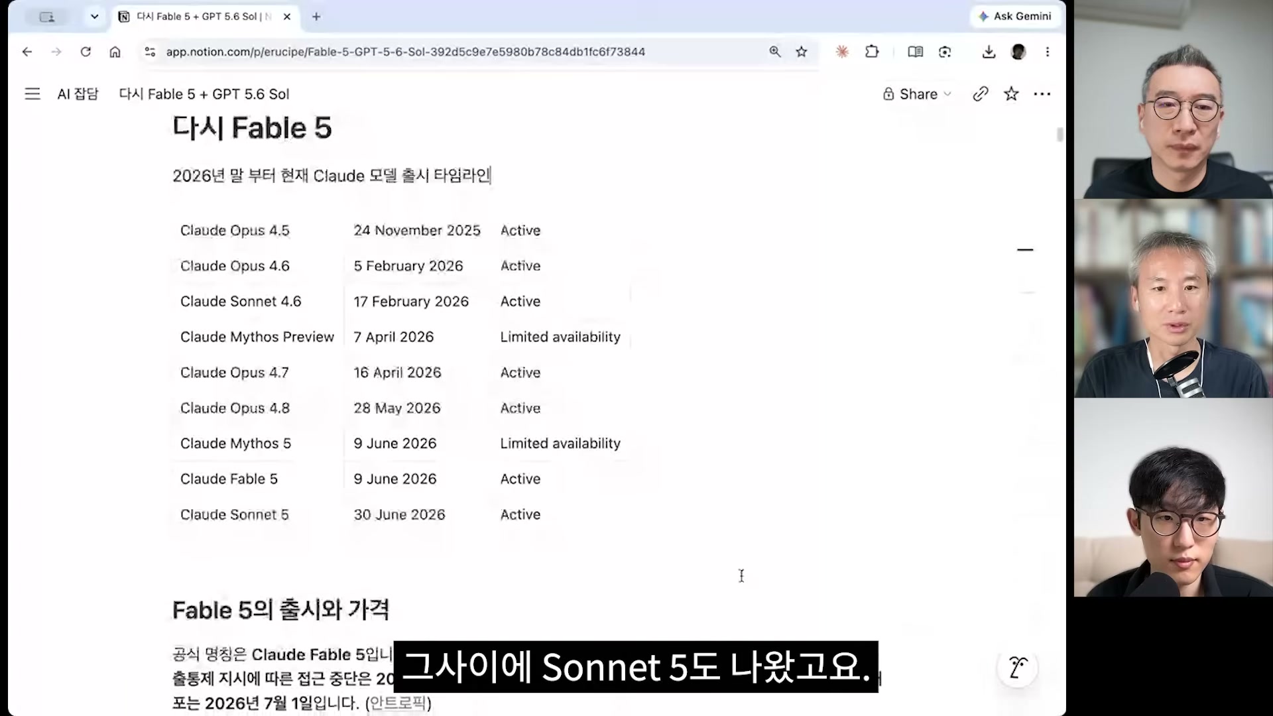Click the Fable 5의 출시와 가격 heading
1273x716 pixels.
tap(280, 610)
